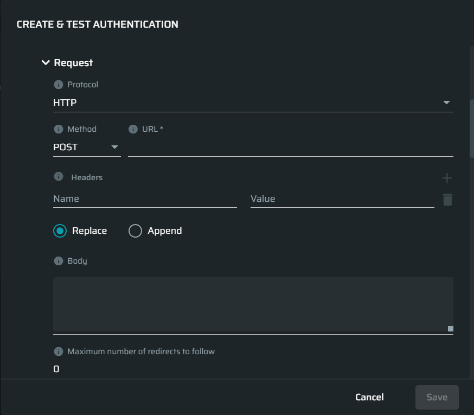Add a header with the plus icon
Viewport: 474px width, 415px height.
point(447,178)
